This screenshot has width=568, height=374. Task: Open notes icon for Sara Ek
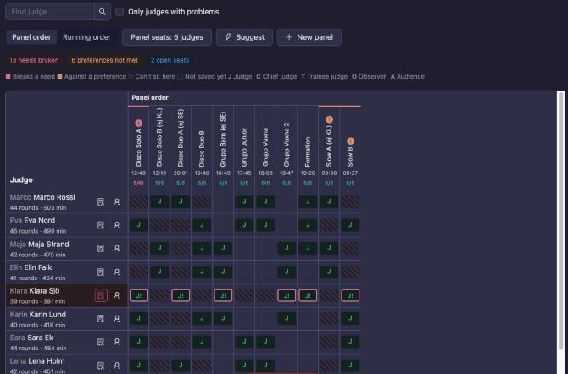tap(101, 342)
